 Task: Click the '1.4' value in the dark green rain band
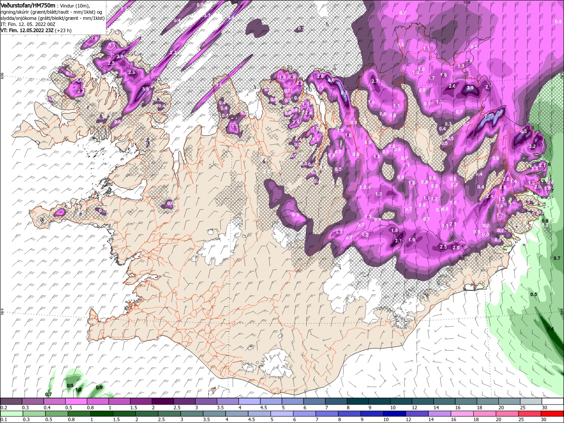tap(550, 329)
